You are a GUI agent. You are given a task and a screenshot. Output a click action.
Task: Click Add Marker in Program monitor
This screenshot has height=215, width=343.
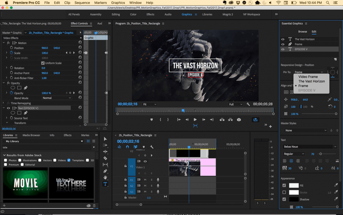coord(152,120)
